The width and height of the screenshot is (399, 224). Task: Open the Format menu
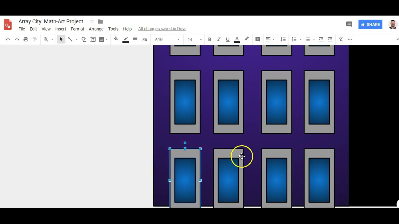[77, 29]
